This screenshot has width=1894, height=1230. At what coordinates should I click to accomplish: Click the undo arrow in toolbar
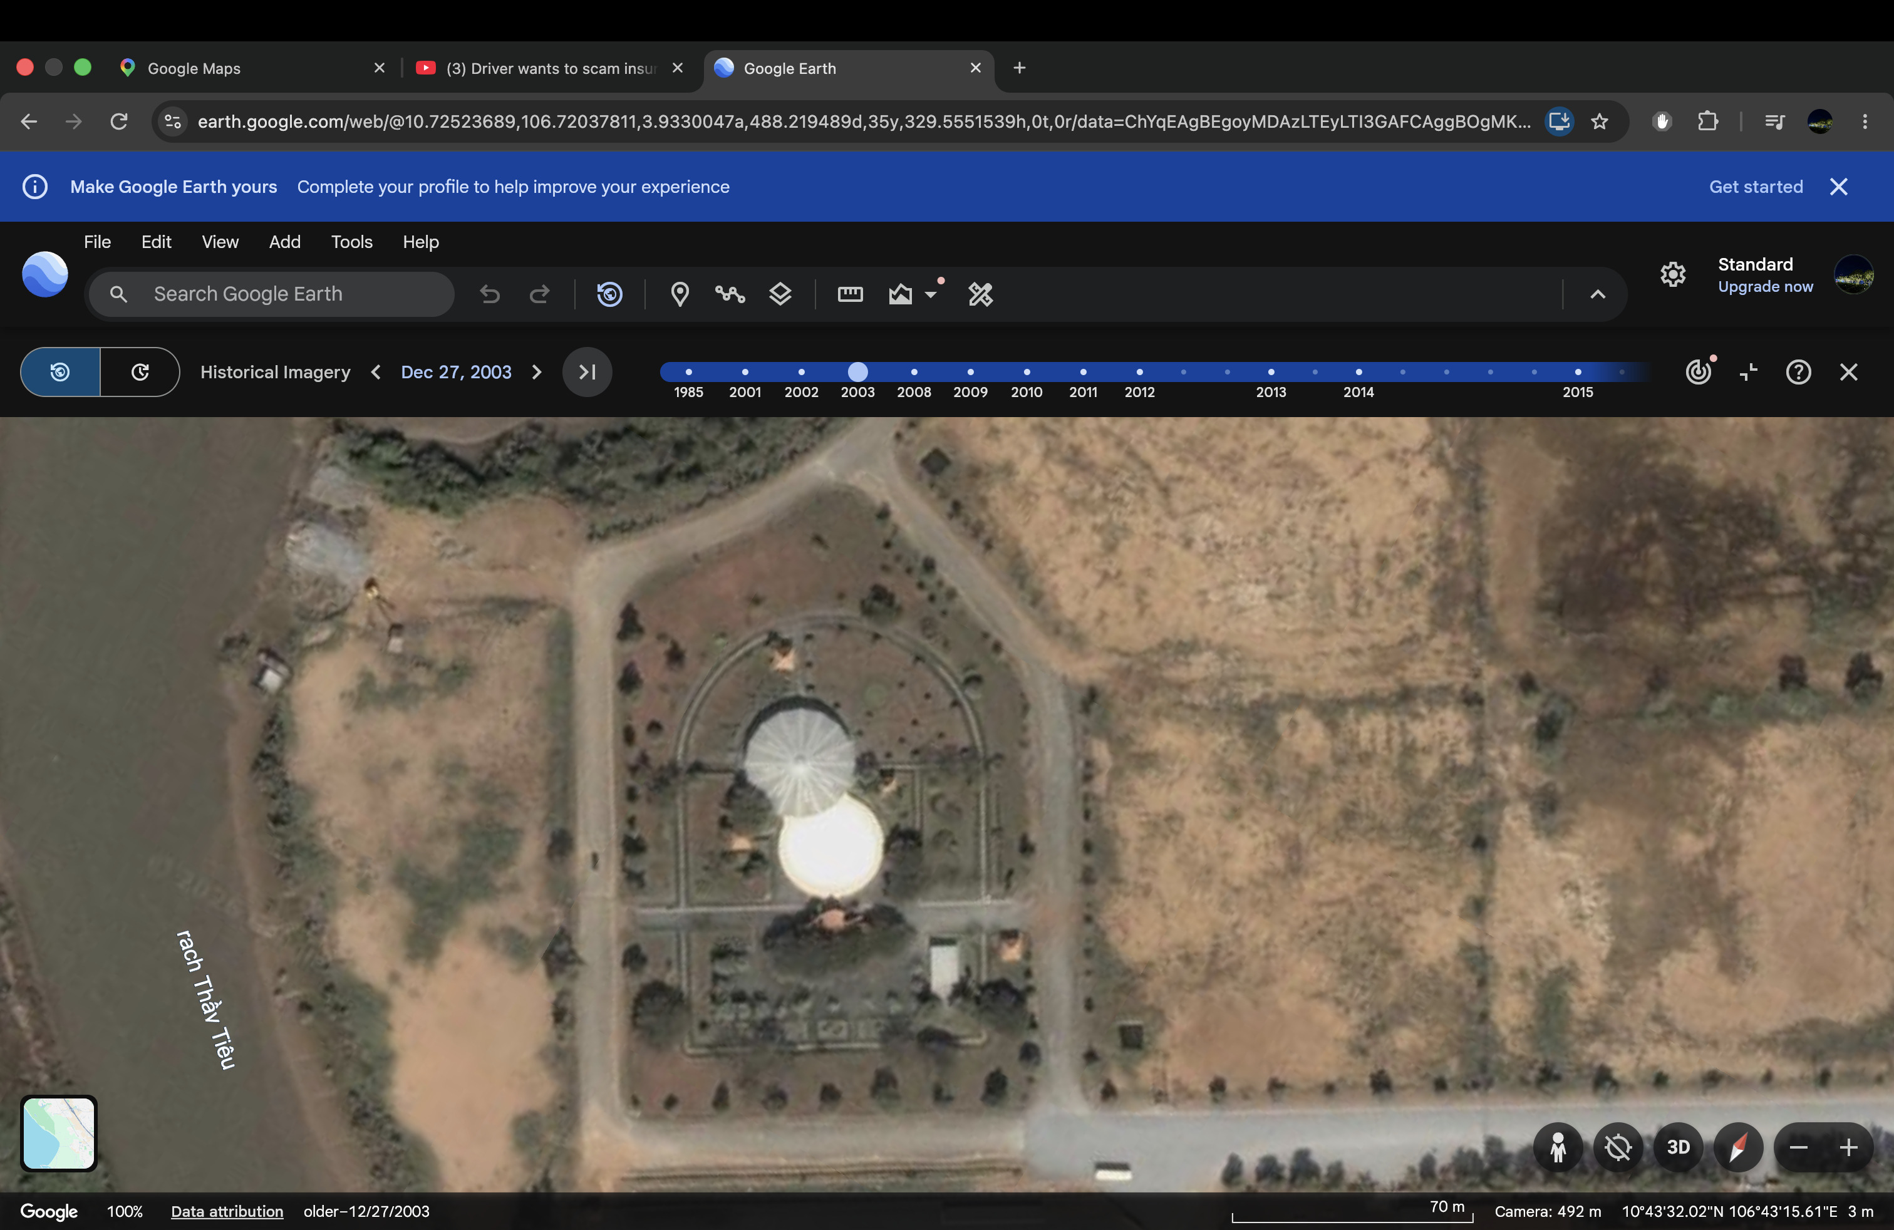coord(490,294)
